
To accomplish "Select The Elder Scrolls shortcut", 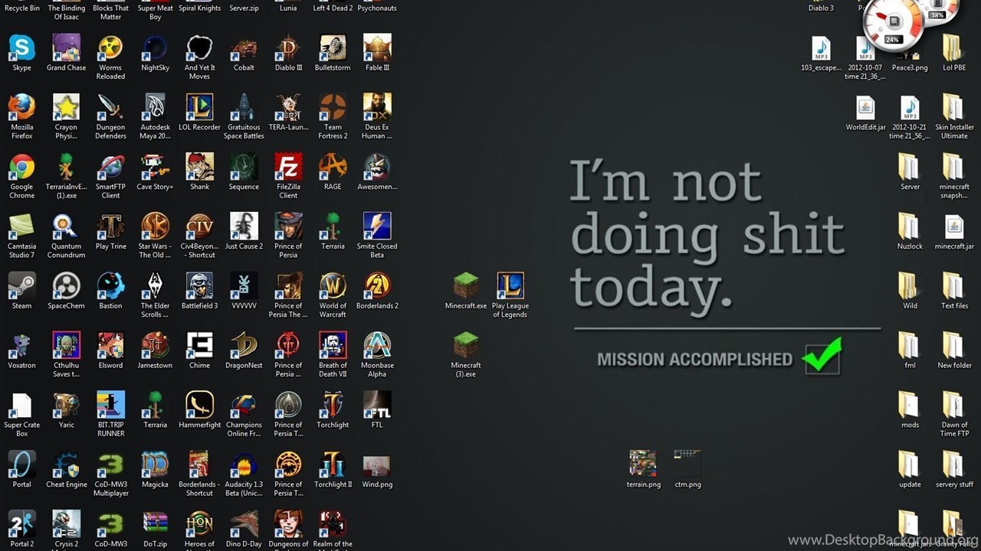I will (x=155, y=286).
